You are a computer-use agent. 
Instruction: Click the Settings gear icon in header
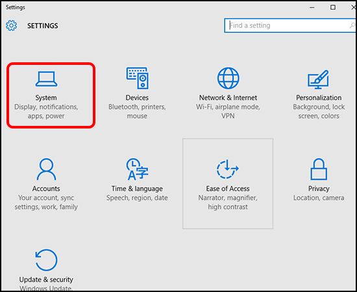[12, 25]
